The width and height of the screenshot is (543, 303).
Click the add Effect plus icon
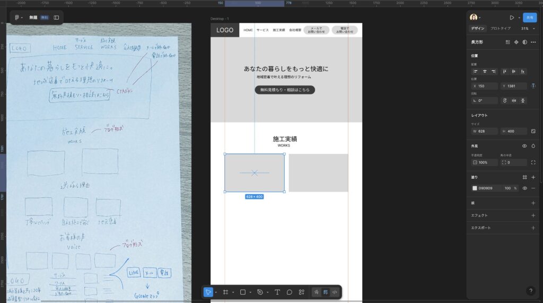533,215
